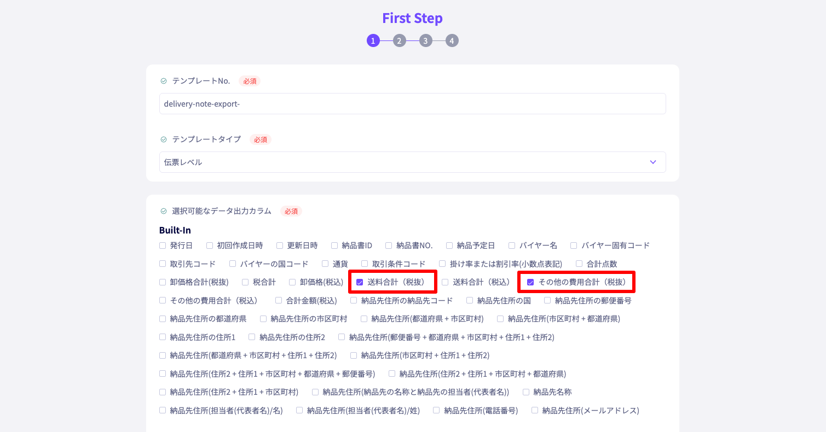
Task: Click the step 1 circle indicator
Action: 373,41
